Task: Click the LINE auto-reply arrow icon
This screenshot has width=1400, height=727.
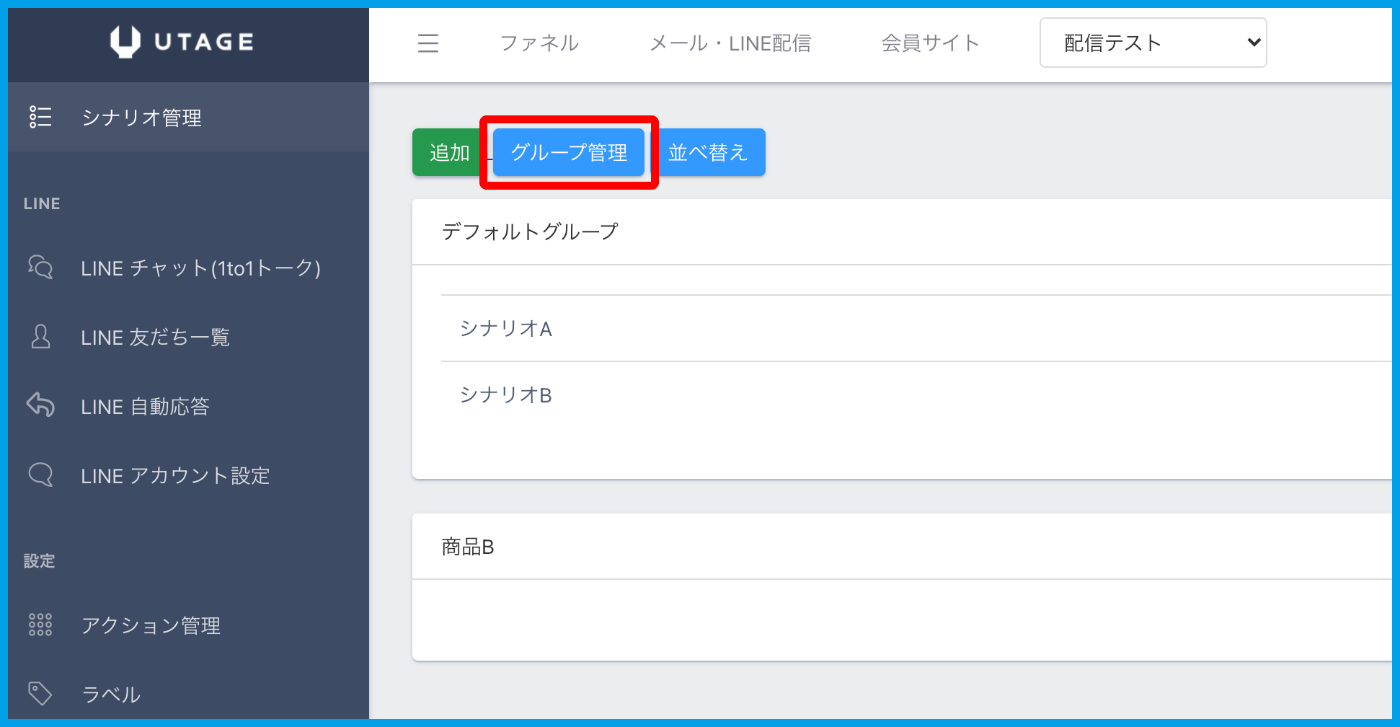Action: 40,405
